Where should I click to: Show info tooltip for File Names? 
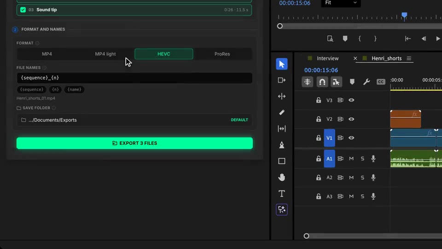(x=44, y=68)
